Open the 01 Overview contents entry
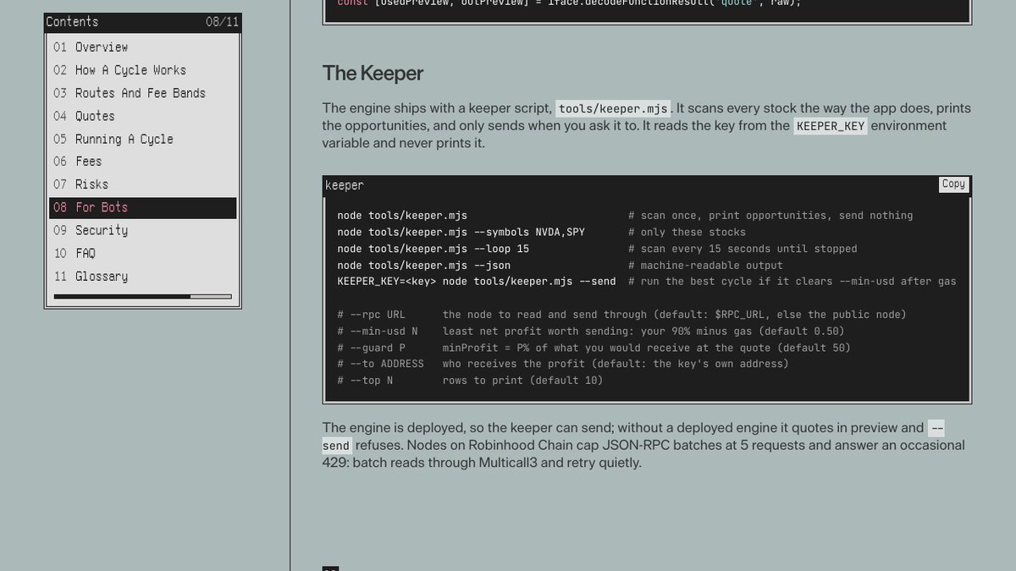The height and width of the screenshot is (571, 1016). coord(142,47)
